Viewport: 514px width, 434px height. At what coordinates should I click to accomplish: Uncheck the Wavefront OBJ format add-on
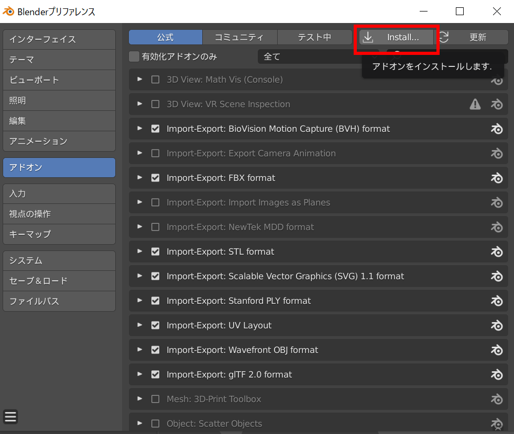point(156,350)
